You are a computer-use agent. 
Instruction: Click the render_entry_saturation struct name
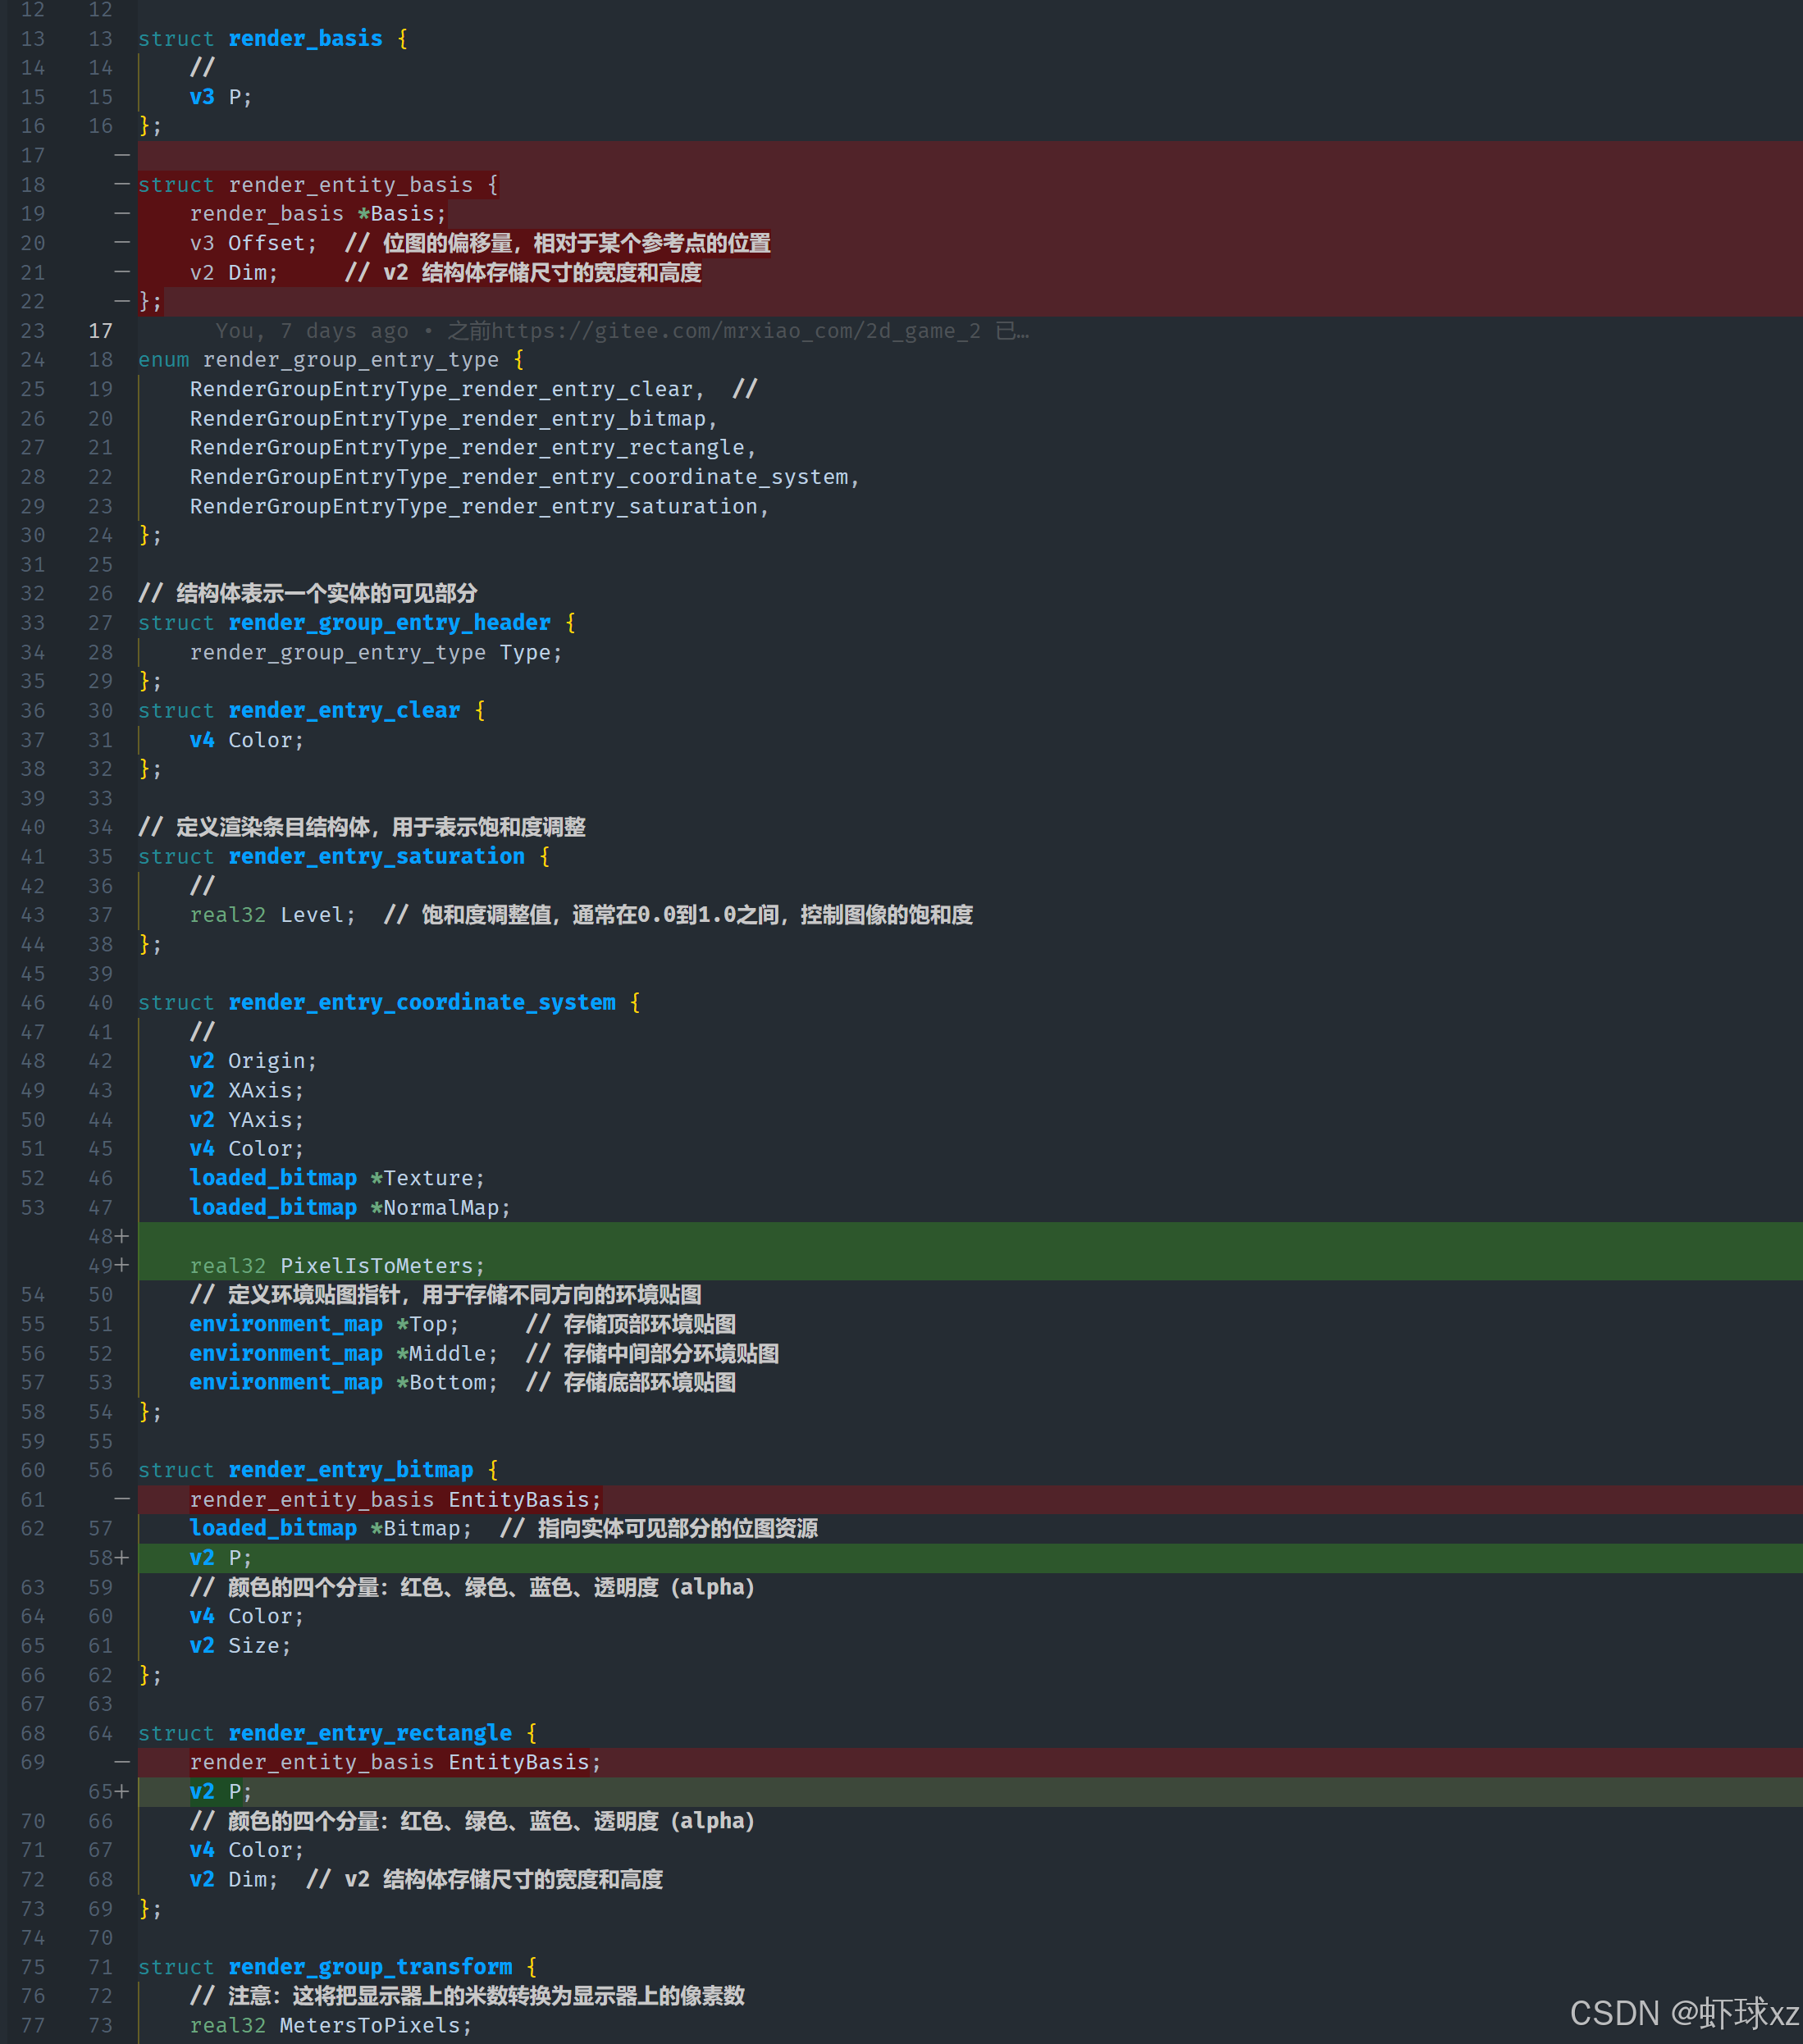point(376,856)
